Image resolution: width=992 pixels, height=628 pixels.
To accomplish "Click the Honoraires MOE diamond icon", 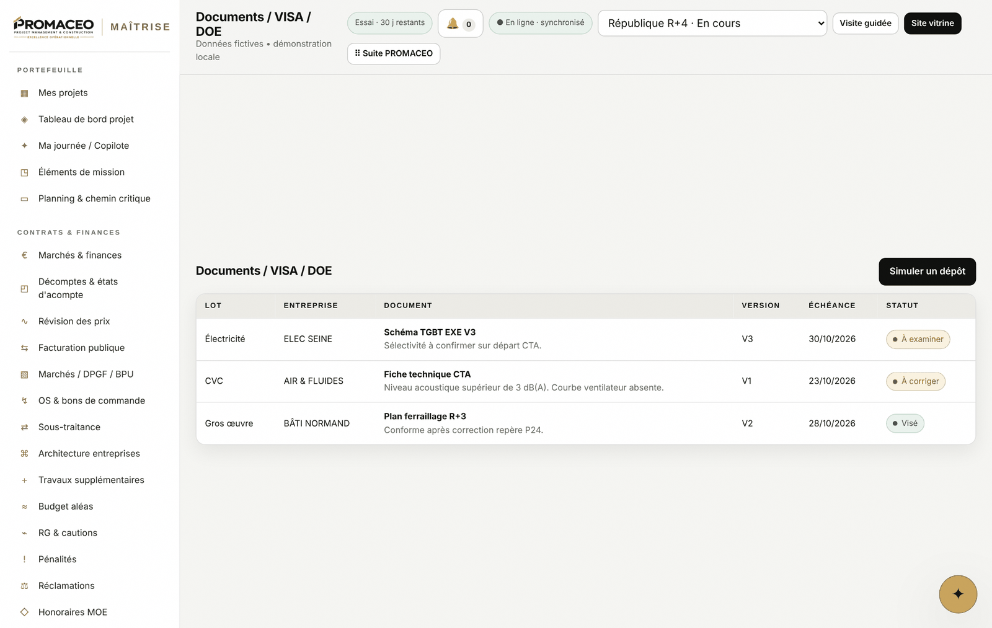I will pyautogui.click(x=24, y=613).
